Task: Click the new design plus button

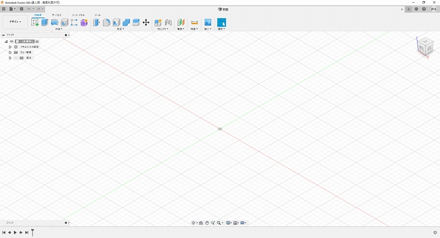Action: (x=409, y=9)
